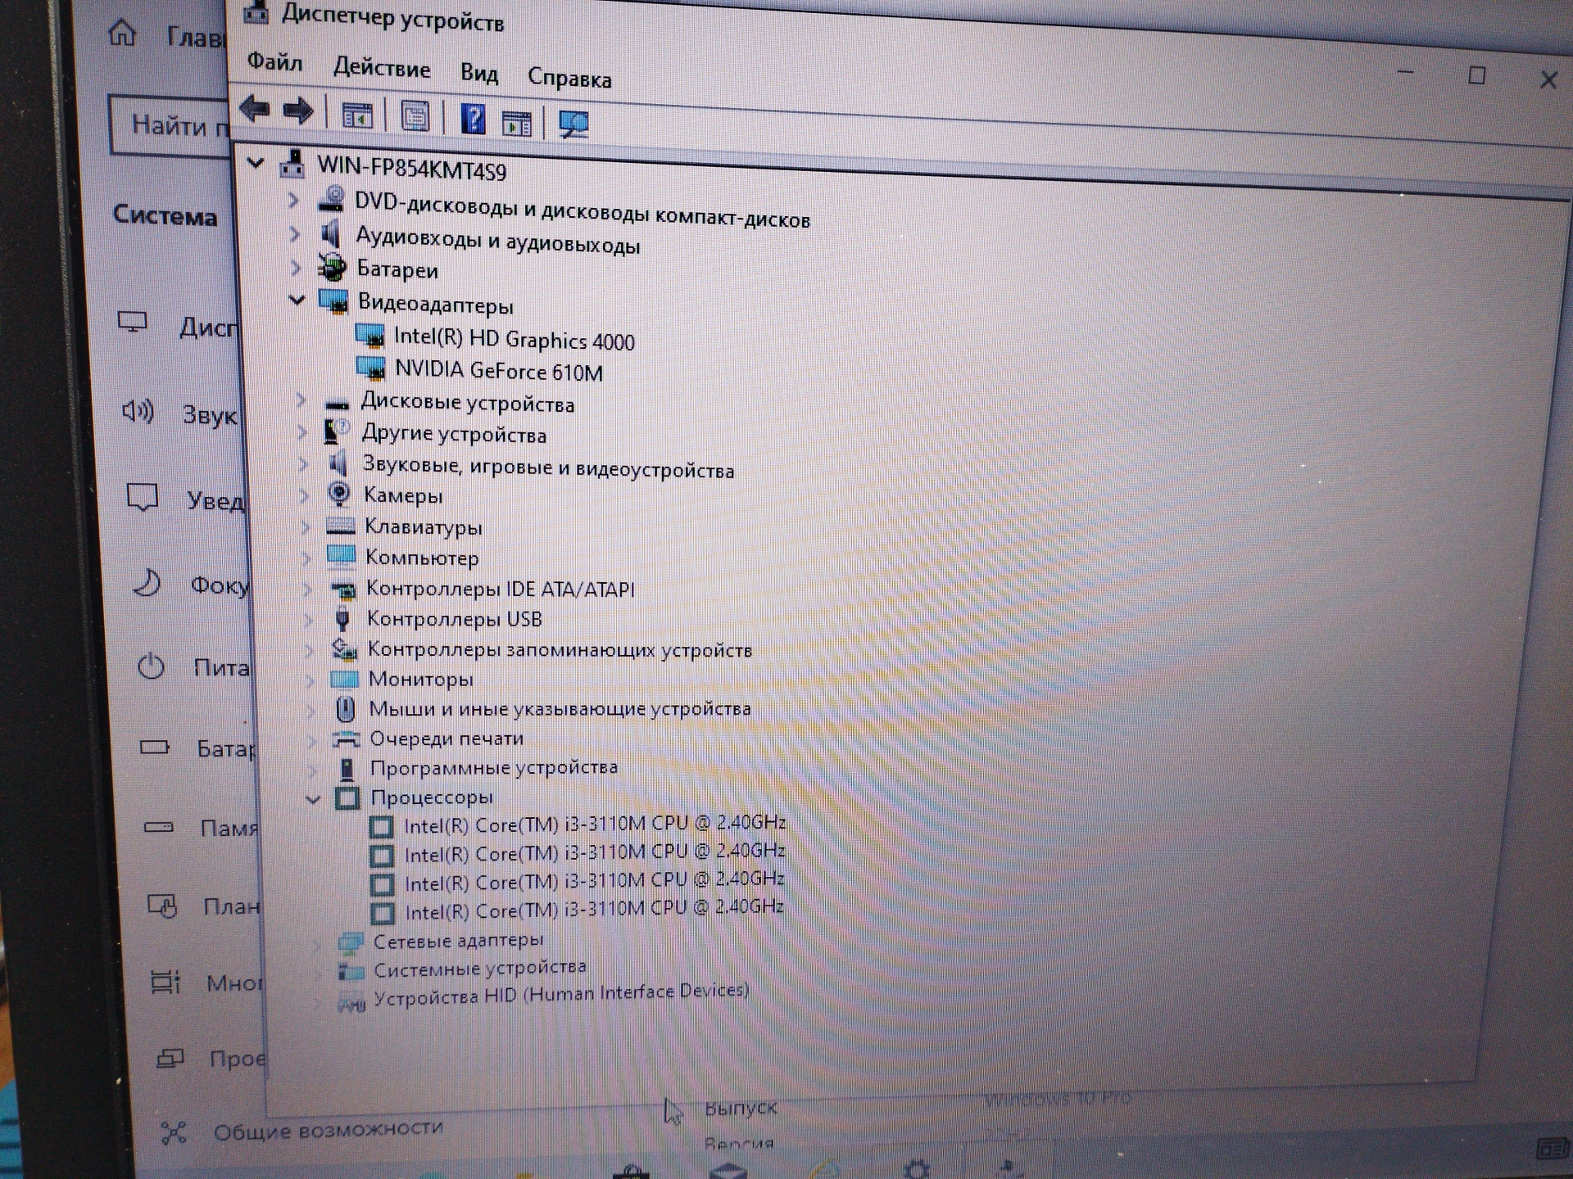Click the Back arrow toolbar icon

tap(255, 108)
